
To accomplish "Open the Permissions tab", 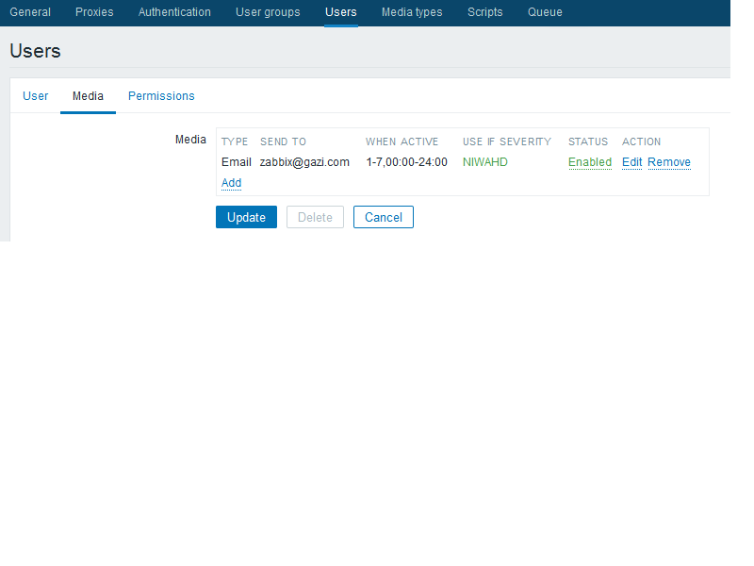I will 161,96.
